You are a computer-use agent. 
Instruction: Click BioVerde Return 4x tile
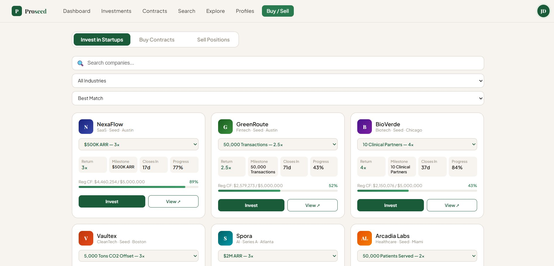point(371,167)
